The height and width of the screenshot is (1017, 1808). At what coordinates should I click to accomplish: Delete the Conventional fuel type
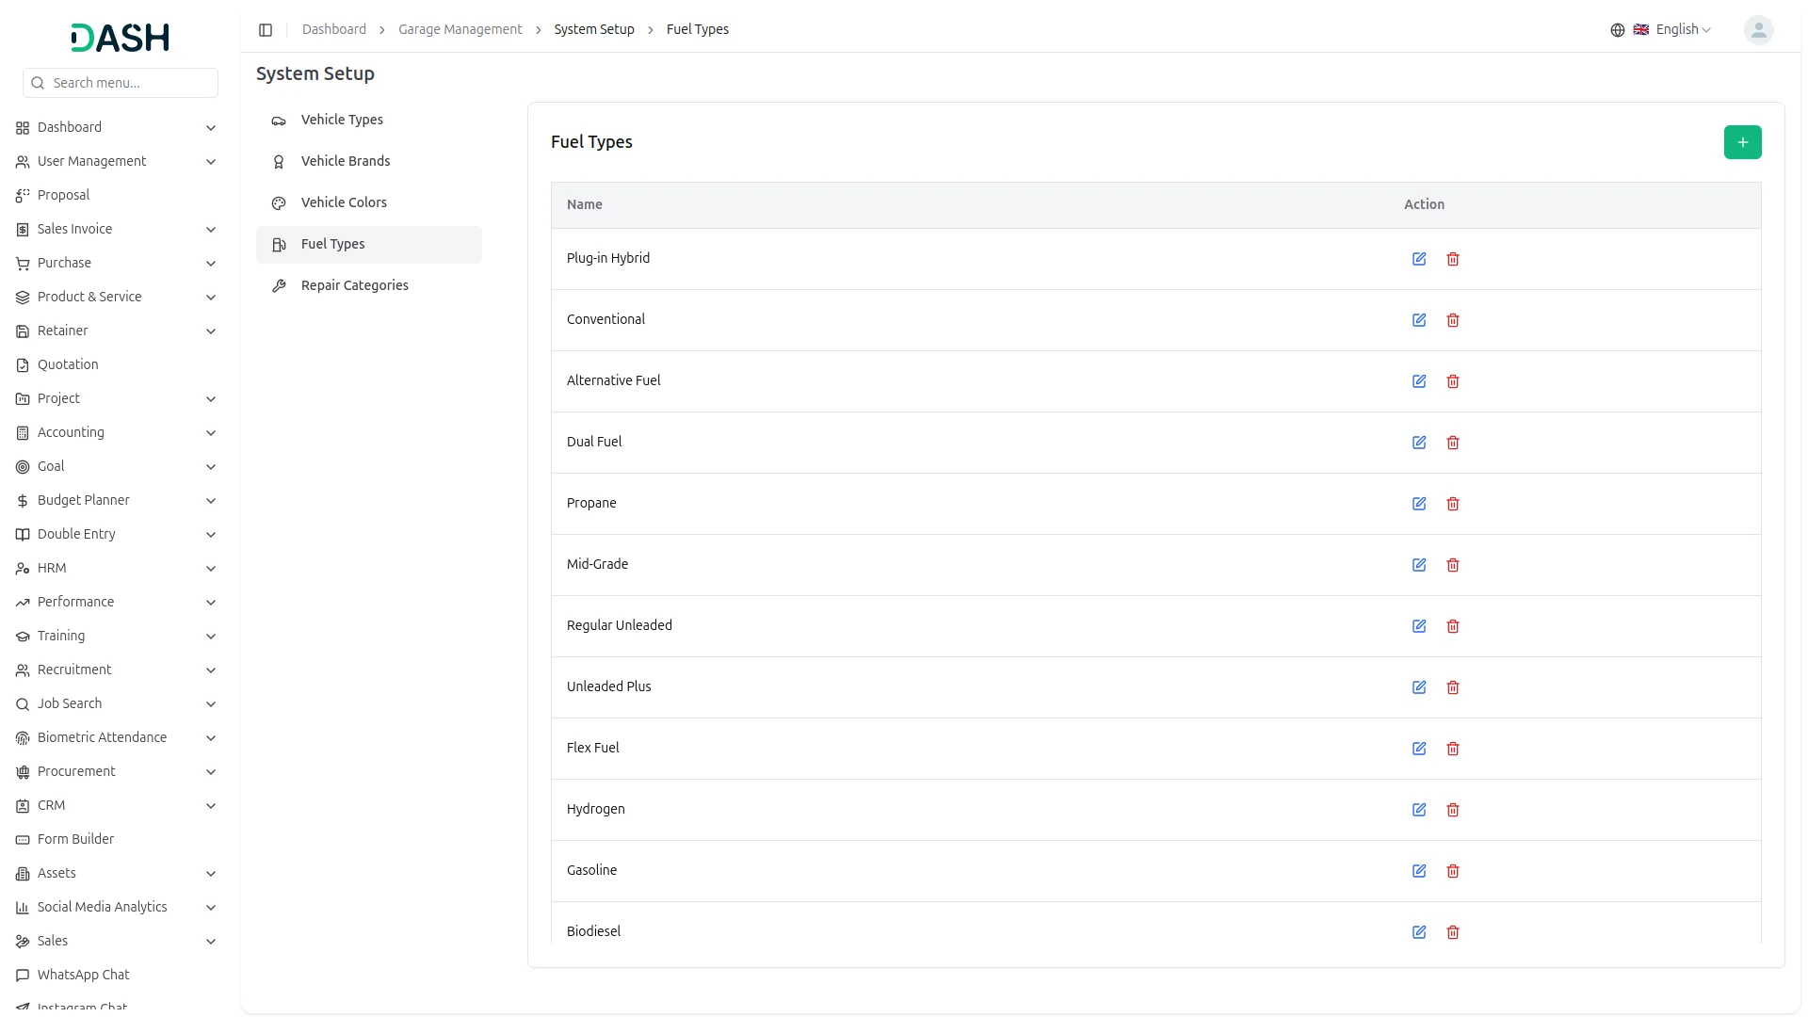point(1453,320)
